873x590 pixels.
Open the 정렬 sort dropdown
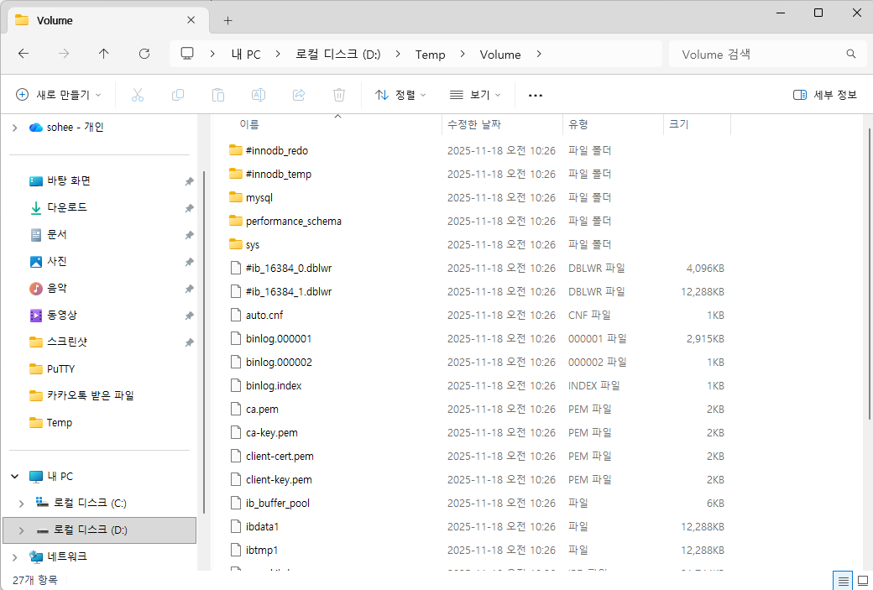pyautogui.click(x=400, y=95)
